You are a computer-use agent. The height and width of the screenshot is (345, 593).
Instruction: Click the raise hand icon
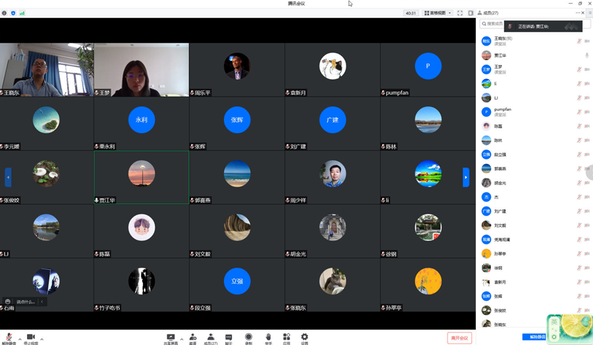268,337
